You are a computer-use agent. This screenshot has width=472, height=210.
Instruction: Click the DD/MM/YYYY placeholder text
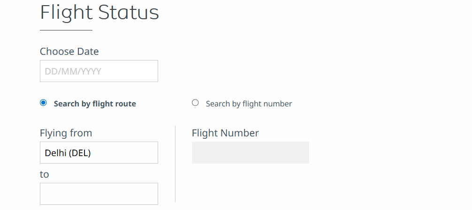tap(73, 72)
